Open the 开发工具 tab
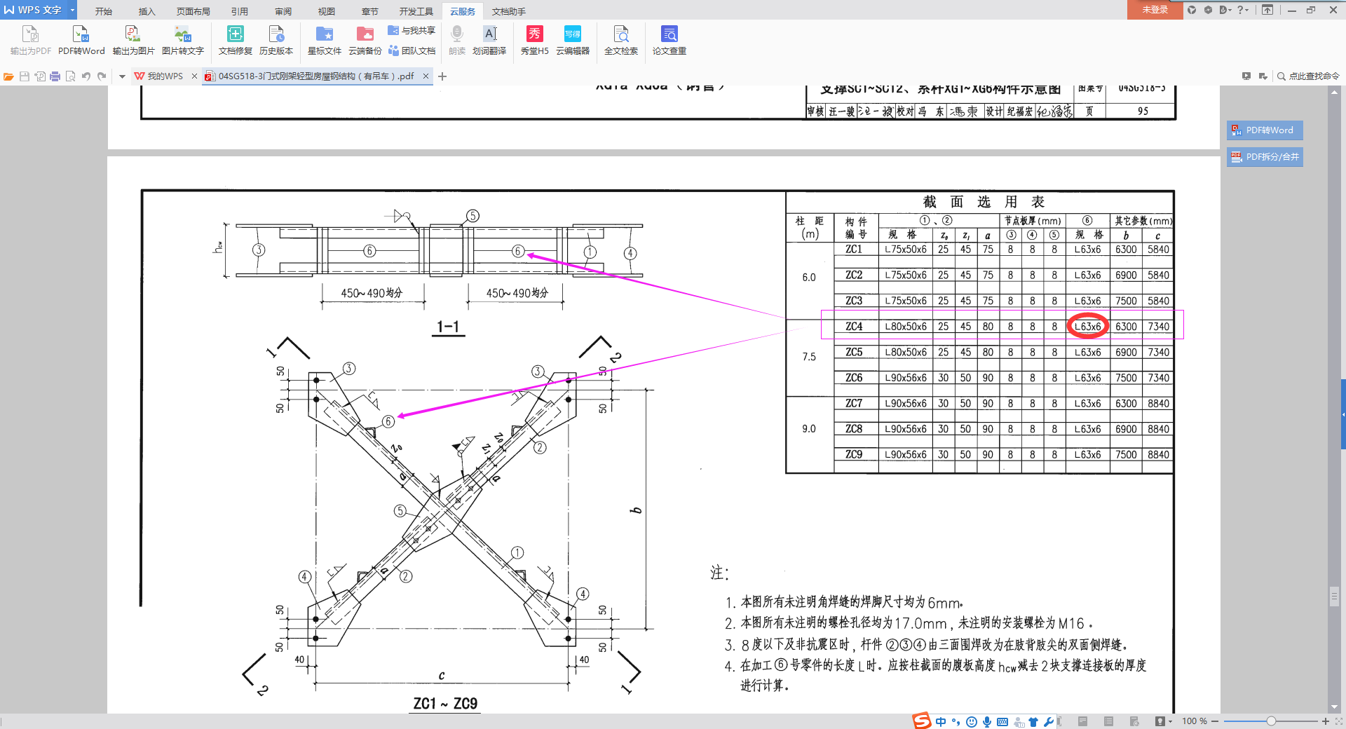 pyautogui.click(x=416, y=11)
